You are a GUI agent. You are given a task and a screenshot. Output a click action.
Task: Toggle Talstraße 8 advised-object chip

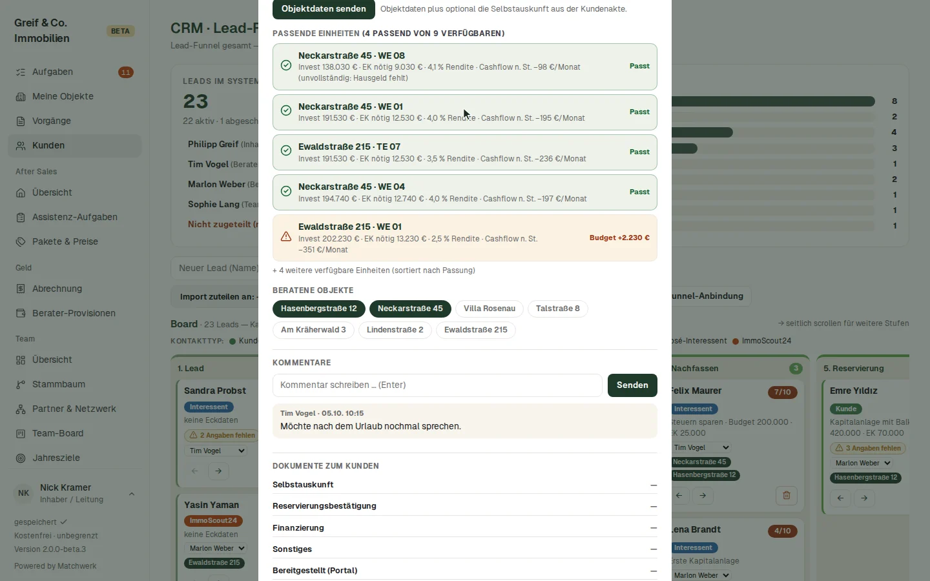[558, 309]
